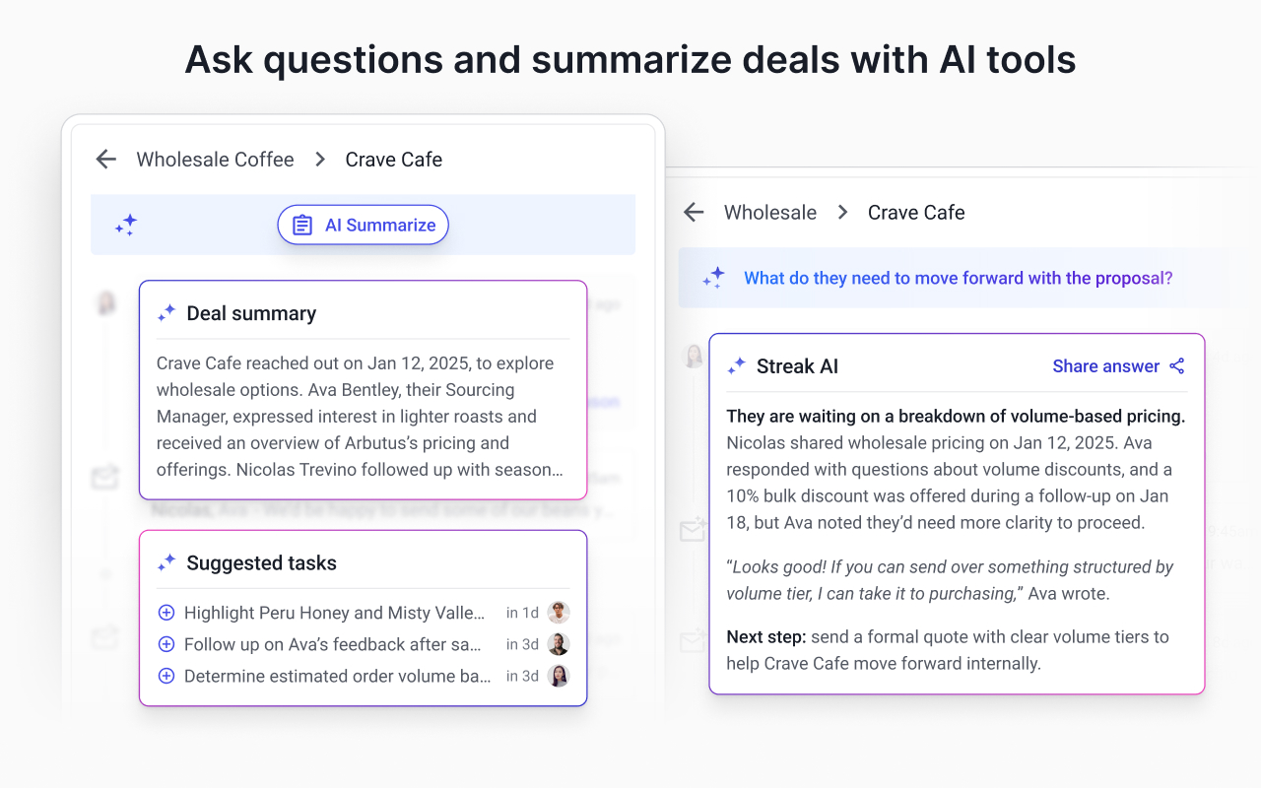Expand the chevron between Wholesale and Crave Cafe
The height and width of the screenshot is (788, 1261).
(x=842, y=212)
